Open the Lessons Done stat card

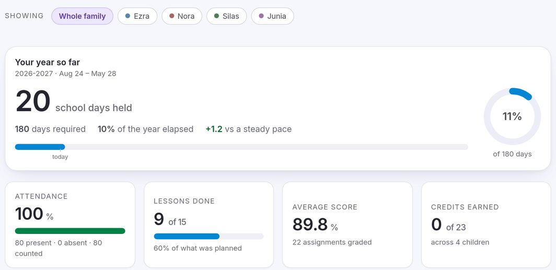209,225
